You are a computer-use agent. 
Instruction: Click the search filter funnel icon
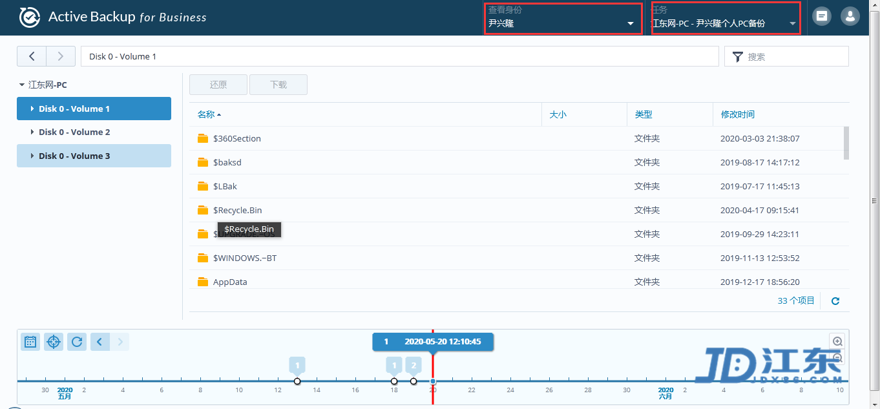[737, 57]
